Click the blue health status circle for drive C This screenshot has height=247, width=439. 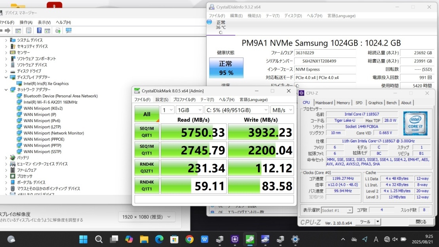tap(209, 22)
